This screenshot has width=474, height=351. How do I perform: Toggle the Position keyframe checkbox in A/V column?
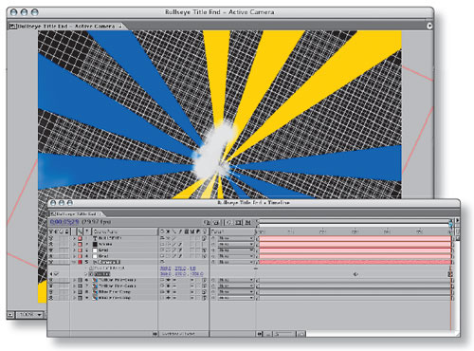57,274
